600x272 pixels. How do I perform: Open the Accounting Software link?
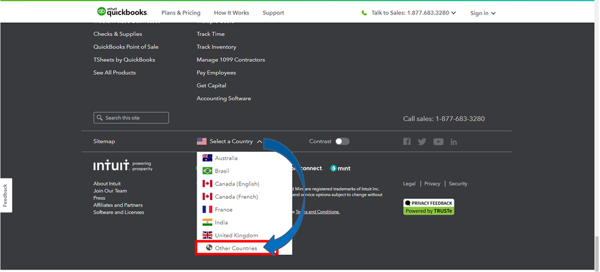pos(224,98)
